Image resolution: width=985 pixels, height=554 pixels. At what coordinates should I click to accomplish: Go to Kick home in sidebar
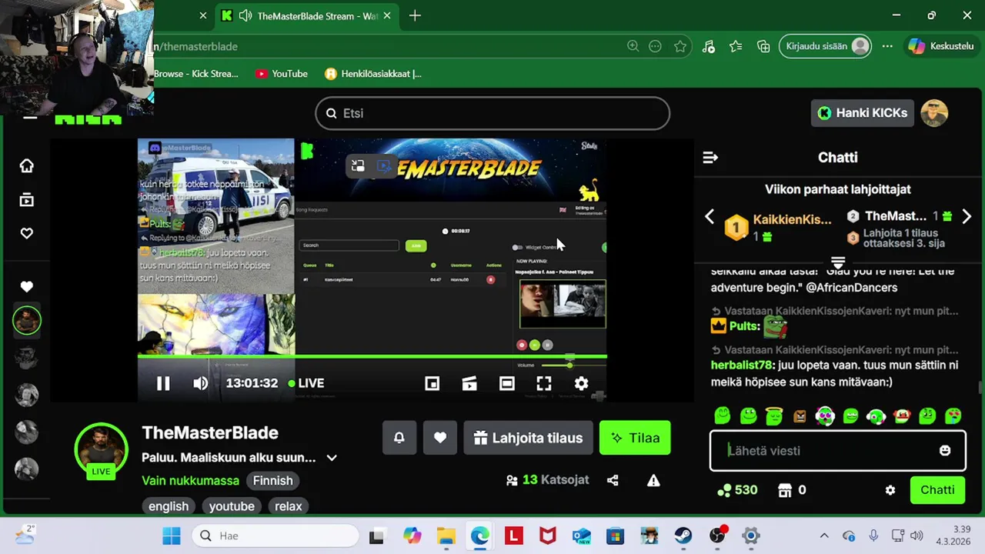point(27,165)
